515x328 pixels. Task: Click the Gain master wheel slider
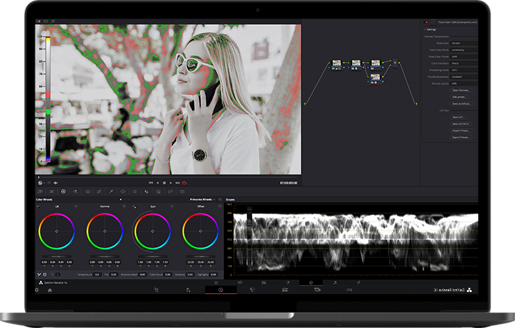pos(152,255)
